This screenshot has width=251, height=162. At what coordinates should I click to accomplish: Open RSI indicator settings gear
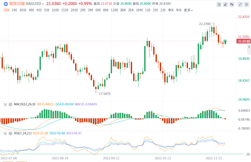click(x=10, y=134)
